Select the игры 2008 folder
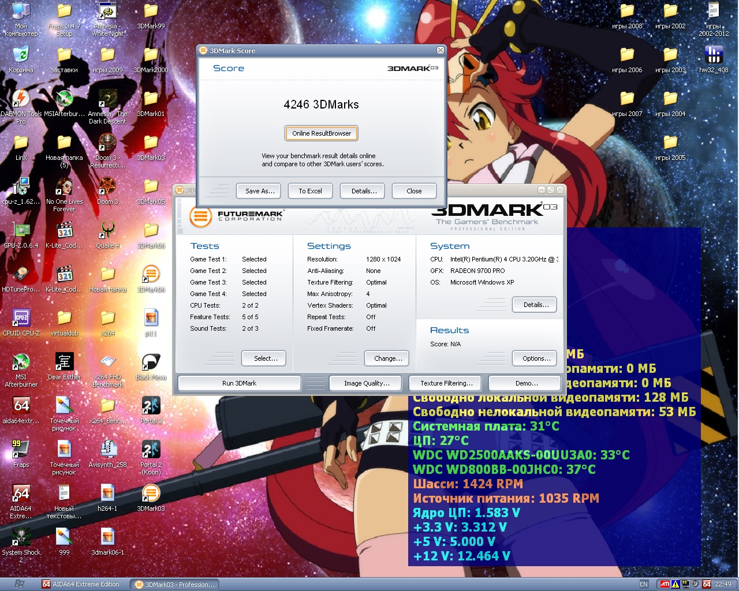The height and width of the screenshot is (591, 739). pyautogui.click(x=627, y=14)
